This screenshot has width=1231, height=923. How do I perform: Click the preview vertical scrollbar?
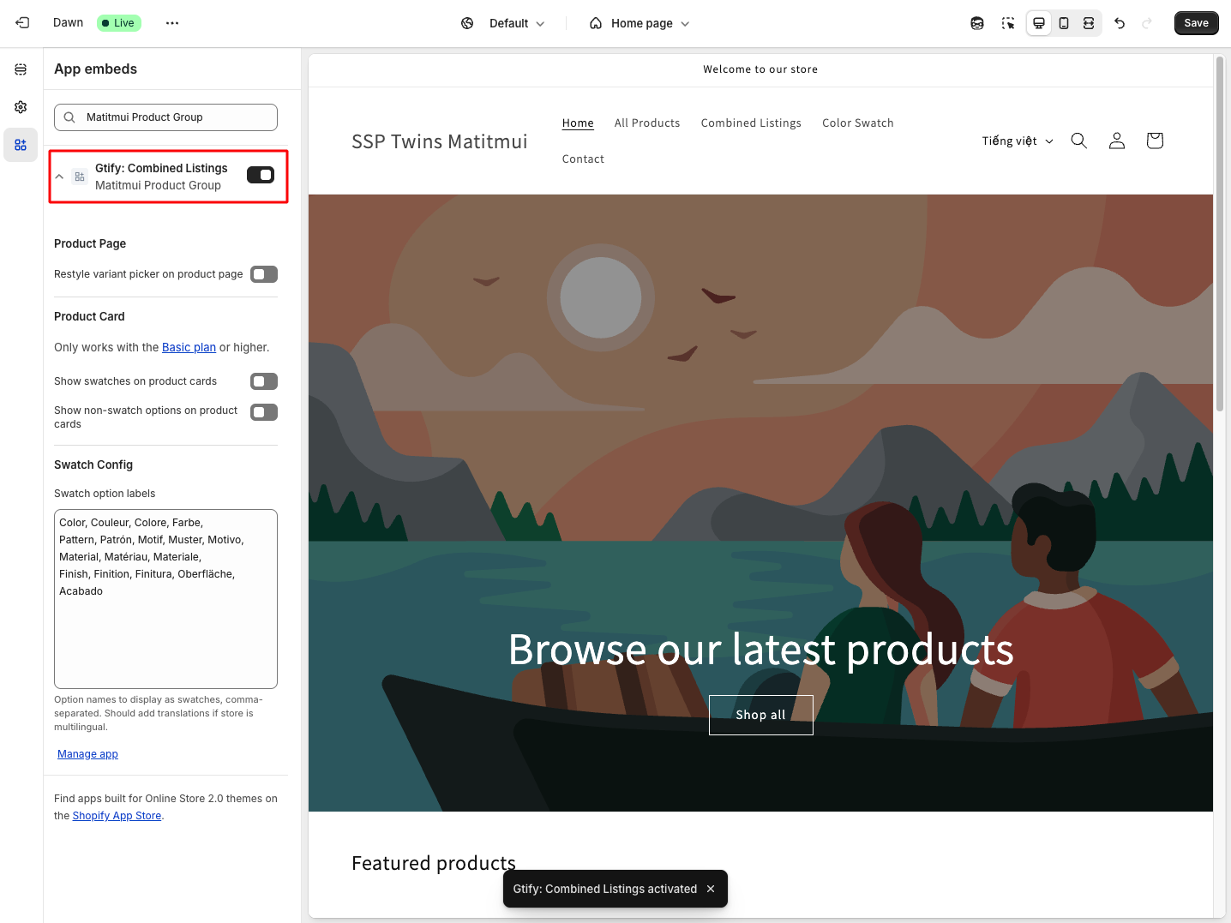(1220, 233)
